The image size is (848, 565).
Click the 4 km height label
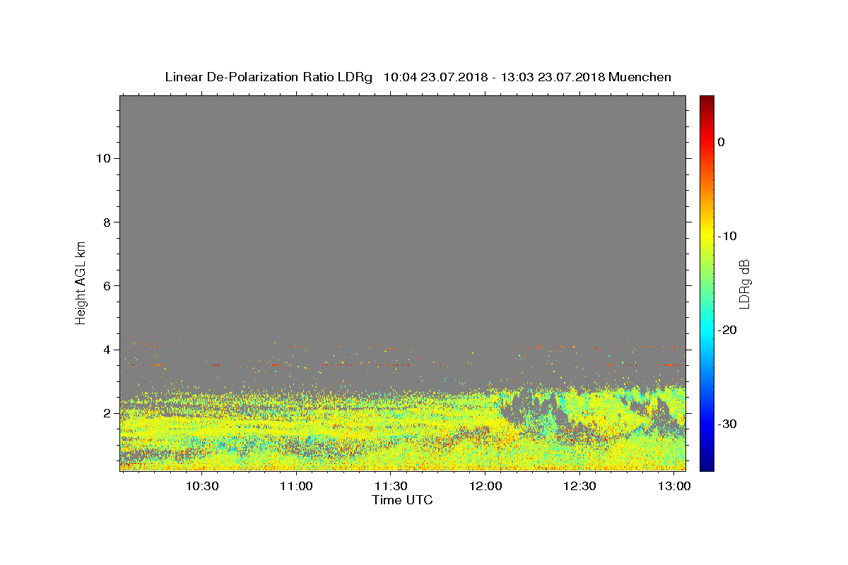(106, 350)
